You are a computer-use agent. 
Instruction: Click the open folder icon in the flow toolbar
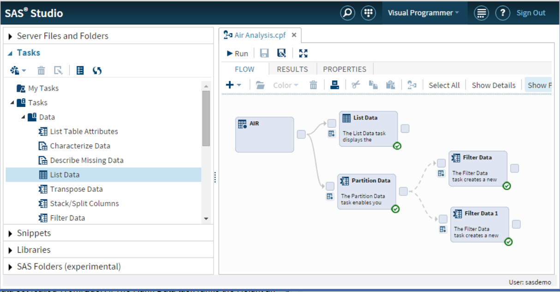click(x=261, y=85)
